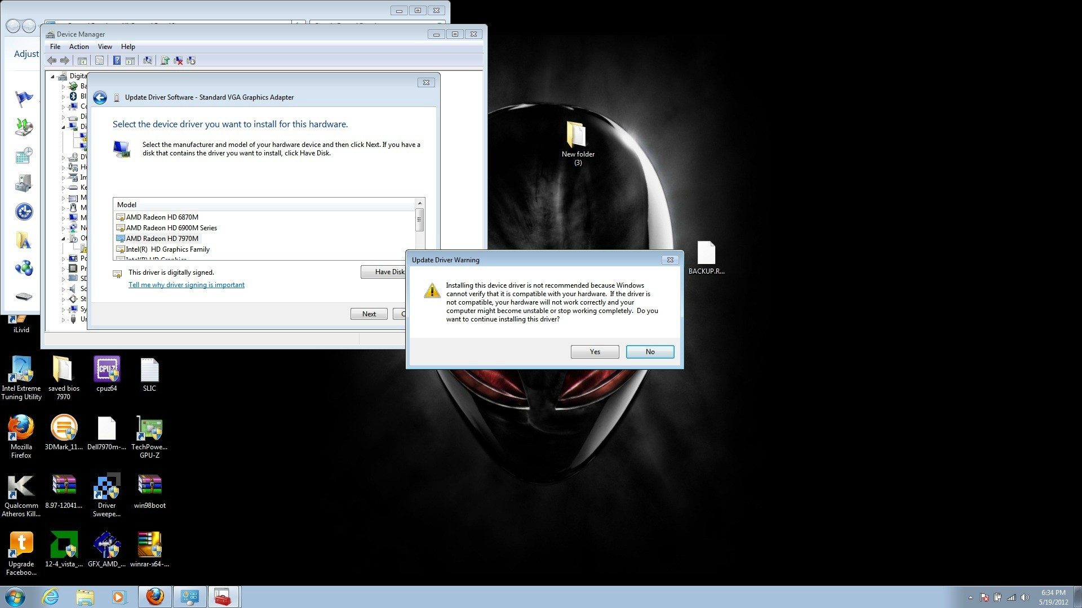Toggle the Show/Hide Action Pane toolbar icon
Viewport: 1082px width, 608px height.
click(x=130, y=61)
